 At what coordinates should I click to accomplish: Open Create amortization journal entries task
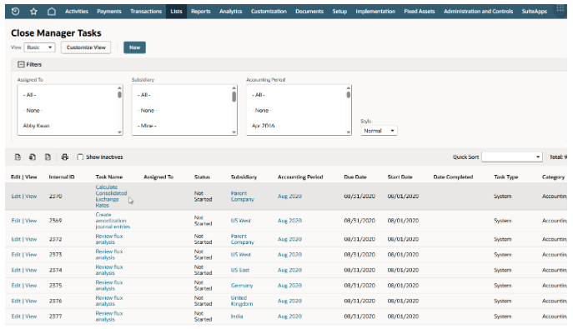113,221
